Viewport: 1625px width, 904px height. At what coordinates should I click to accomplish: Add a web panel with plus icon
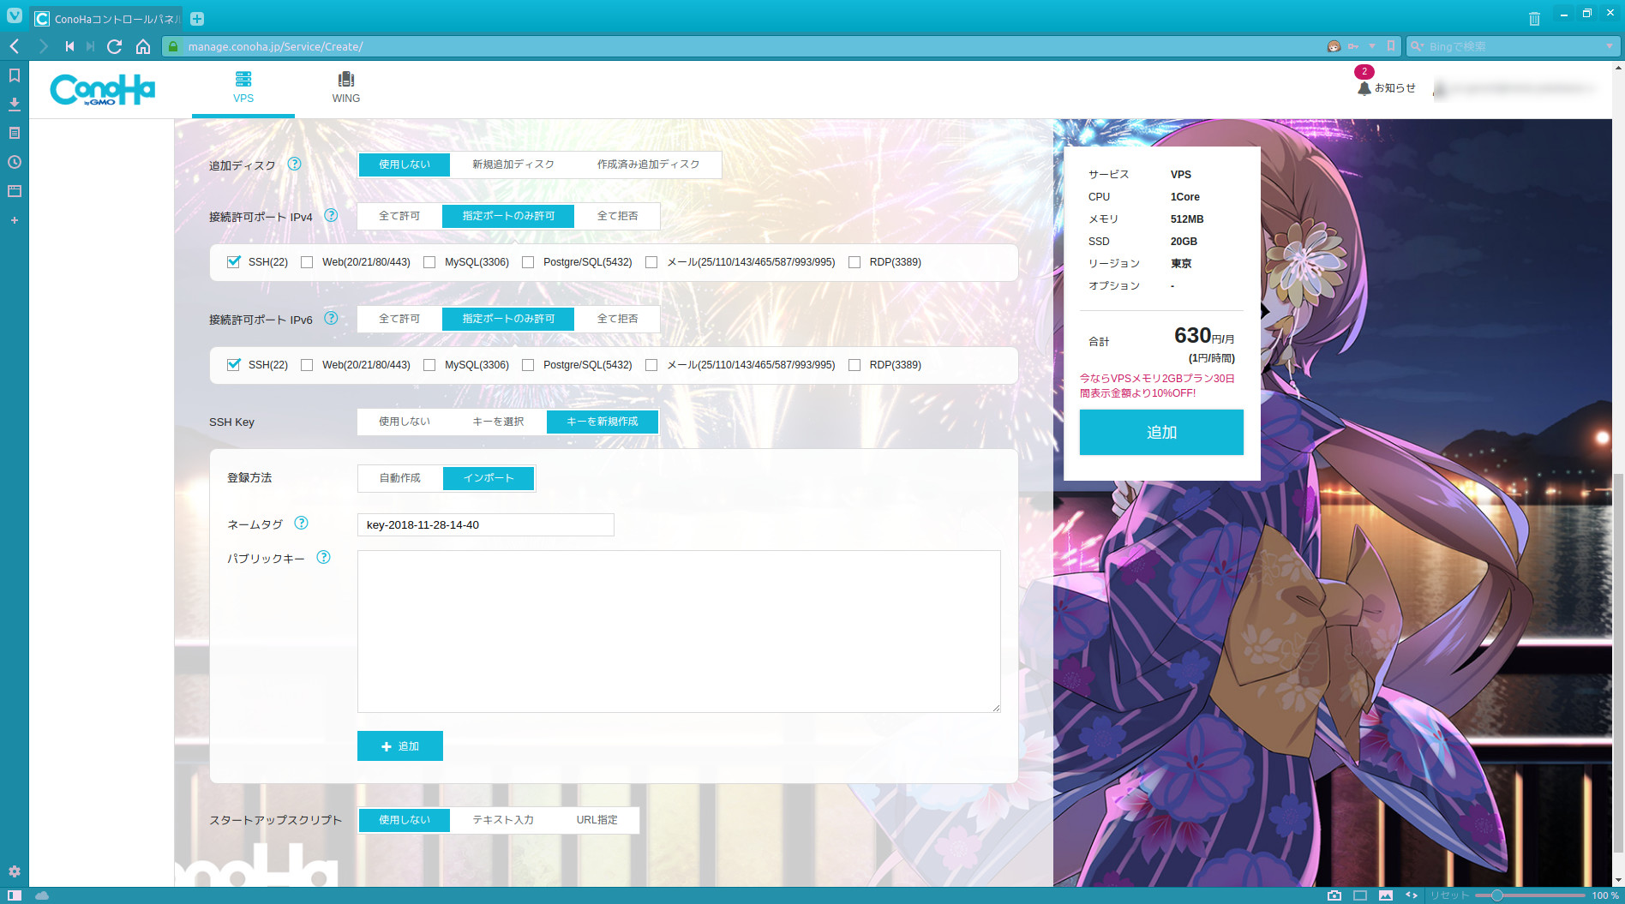tap(15, 220)
